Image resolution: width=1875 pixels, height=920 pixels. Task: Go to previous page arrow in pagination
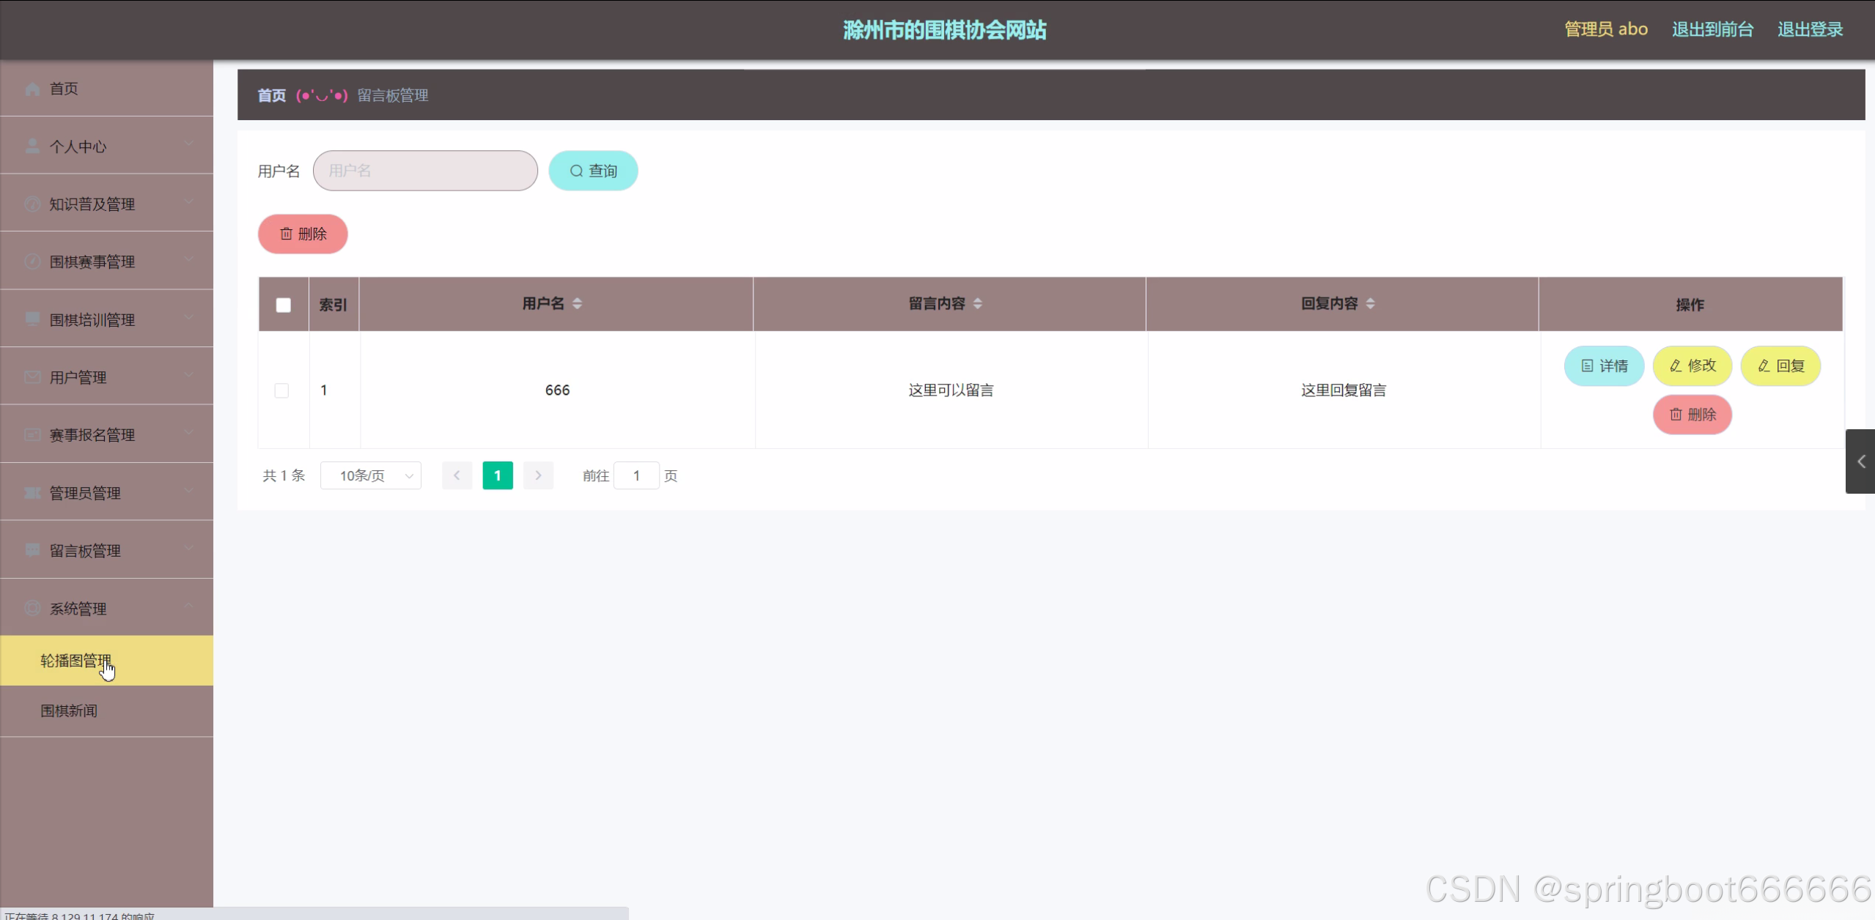(457, 475)
